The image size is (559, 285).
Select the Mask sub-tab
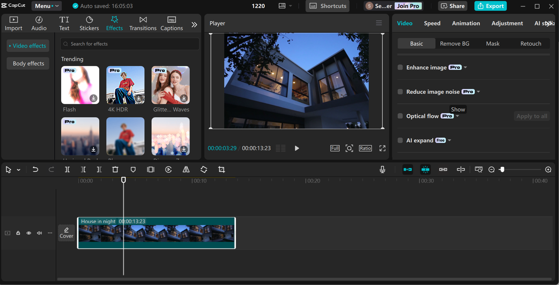493,44
